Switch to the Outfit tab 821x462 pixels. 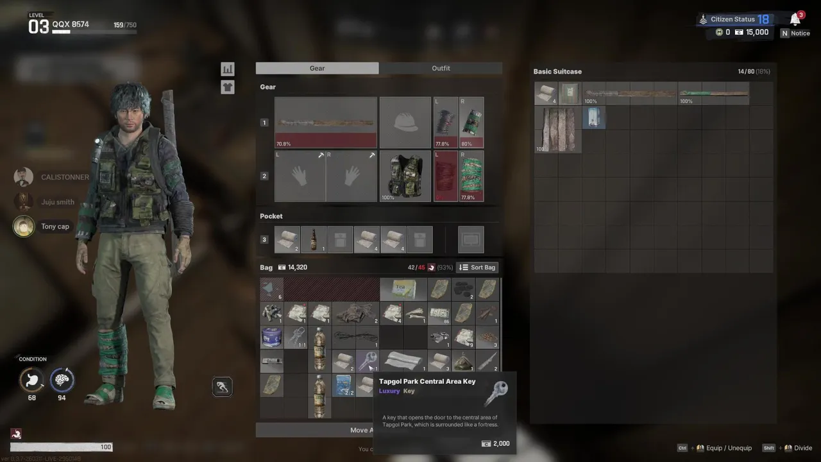pos(441,68)
